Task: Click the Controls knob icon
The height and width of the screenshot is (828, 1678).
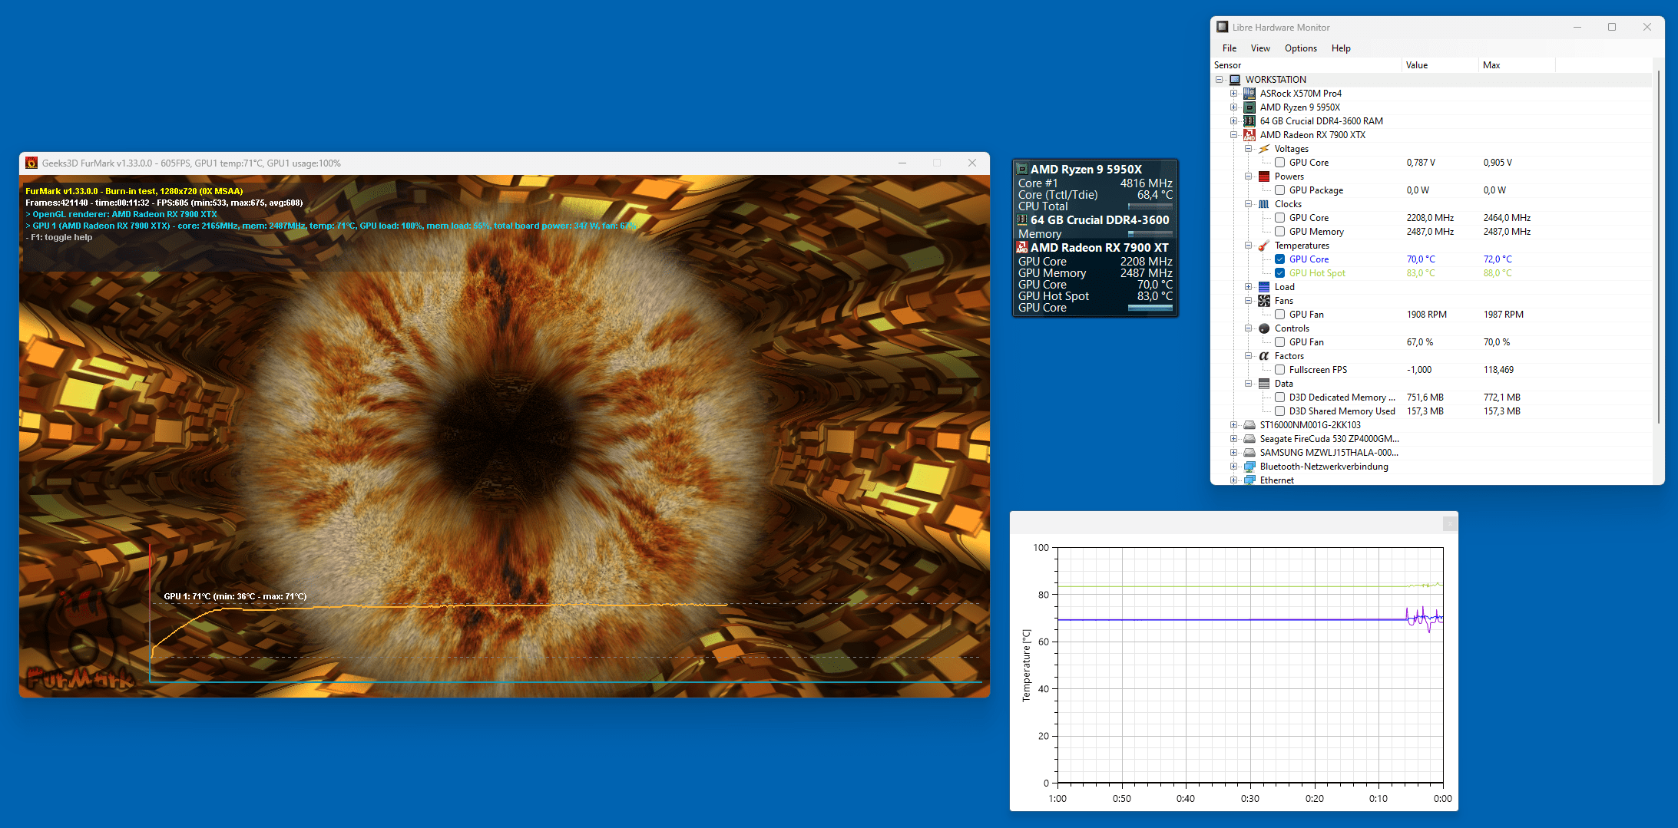Action: 1264,328
